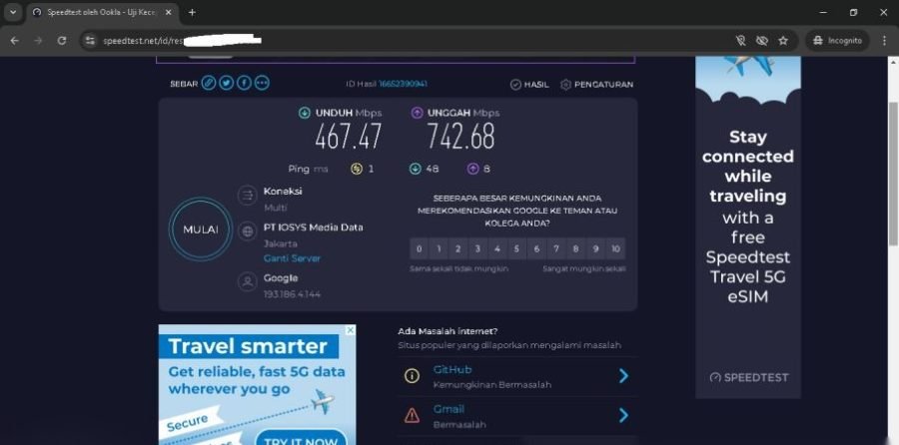Viewport: 899px width, 445px height.
Task: Rate recommendation score 5
Action: tap(516, 248)
